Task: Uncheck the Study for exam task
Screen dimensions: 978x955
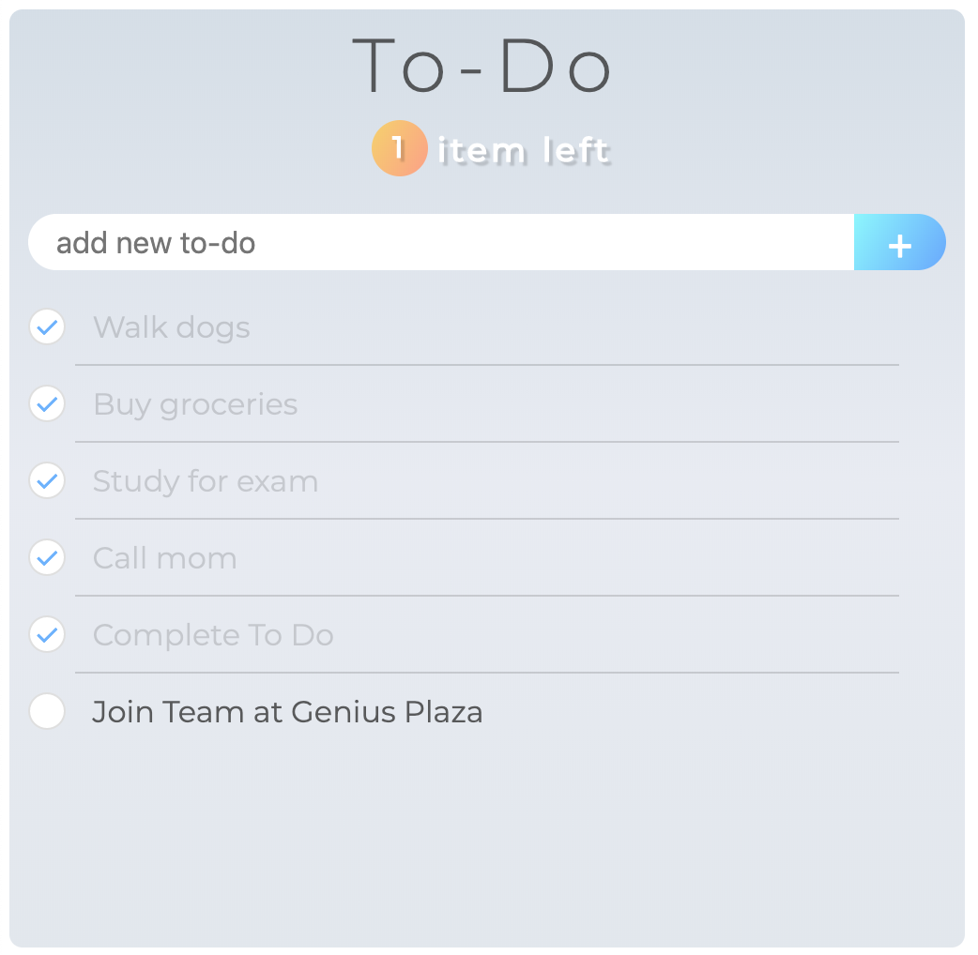Action: (x=47, y=481)
